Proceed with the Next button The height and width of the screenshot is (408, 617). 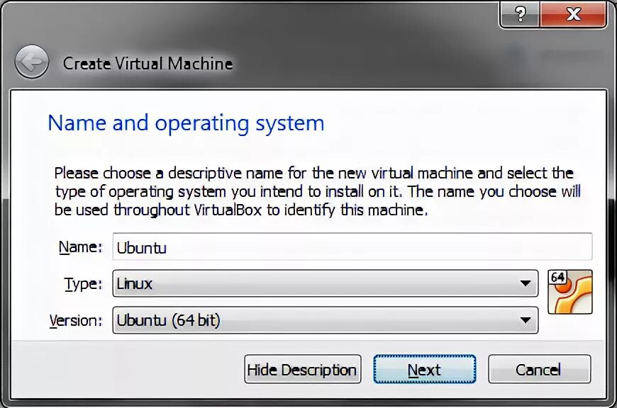pyautogui.click(x=425, y=369)
